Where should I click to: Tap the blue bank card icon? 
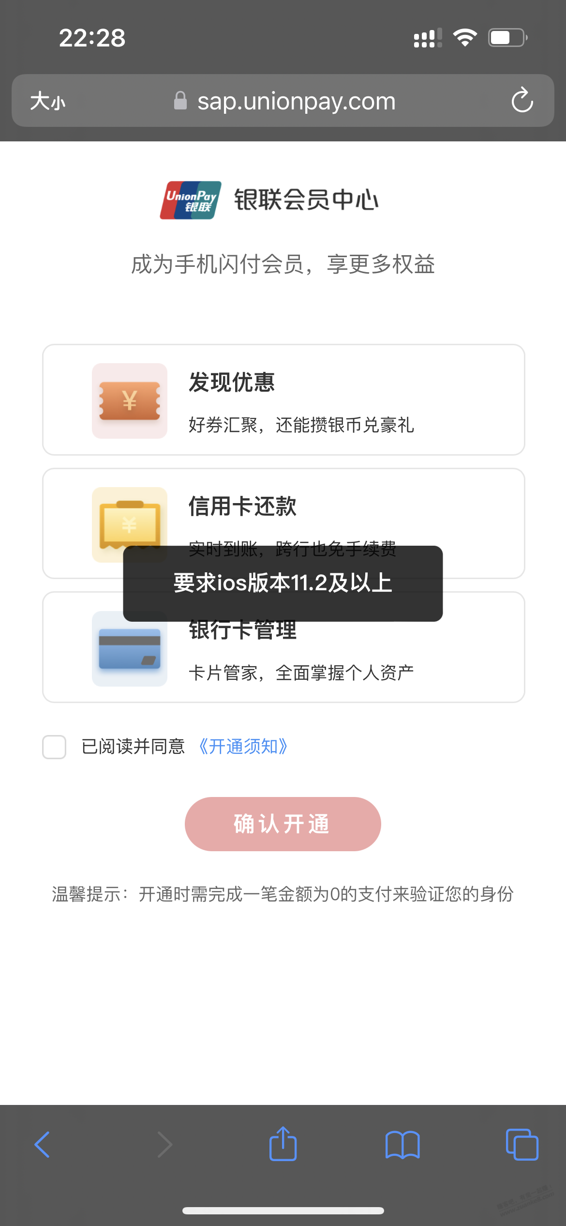(130, 649)
